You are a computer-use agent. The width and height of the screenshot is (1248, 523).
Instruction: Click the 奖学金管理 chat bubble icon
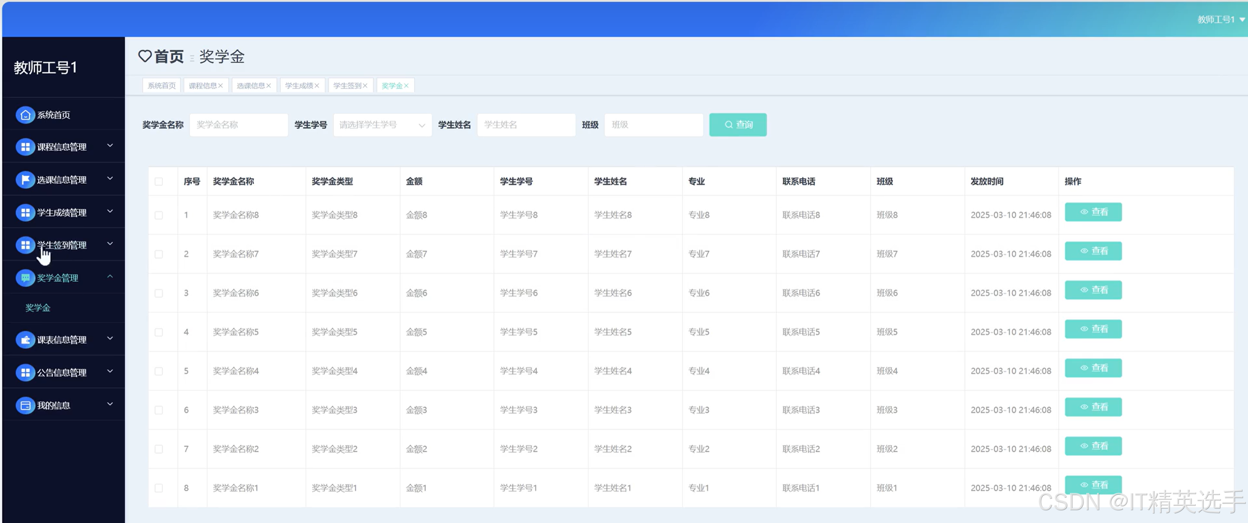[25, 278]
